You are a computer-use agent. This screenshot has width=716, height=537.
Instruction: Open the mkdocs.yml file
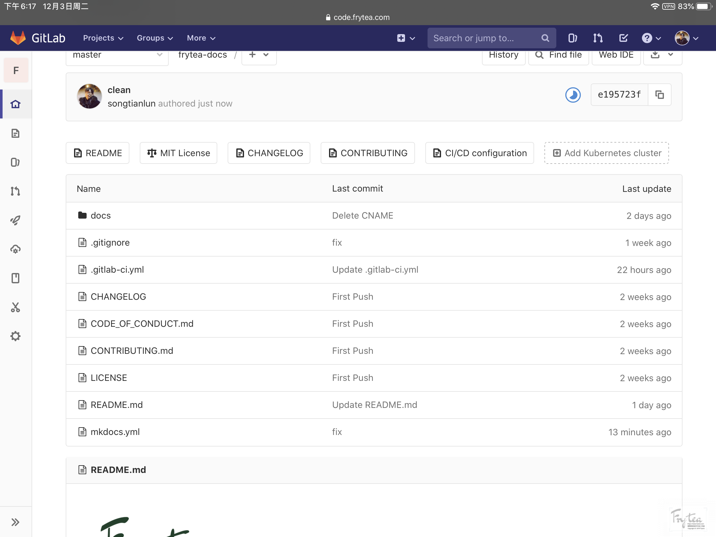tap(115, 432)
